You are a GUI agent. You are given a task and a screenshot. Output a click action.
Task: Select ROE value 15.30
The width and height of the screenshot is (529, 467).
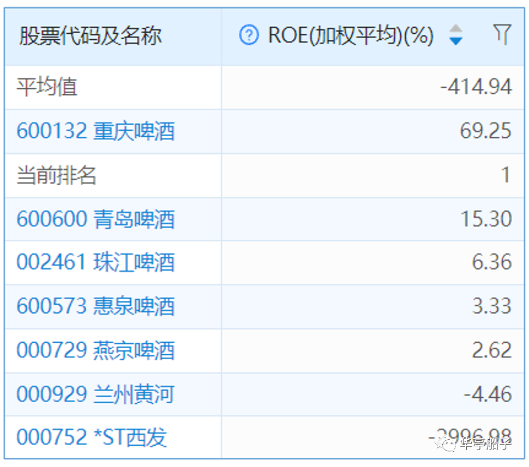tap(486, 219)
